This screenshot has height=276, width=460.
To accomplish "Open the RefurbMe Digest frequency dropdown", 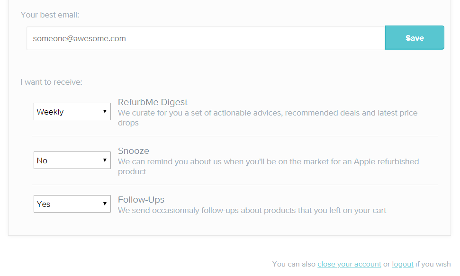I will (x=72, y=111).
